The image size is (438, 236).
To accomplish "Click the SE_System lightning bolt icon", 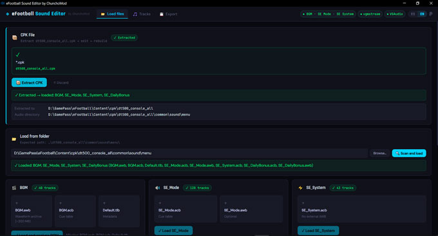I will 301,188.
